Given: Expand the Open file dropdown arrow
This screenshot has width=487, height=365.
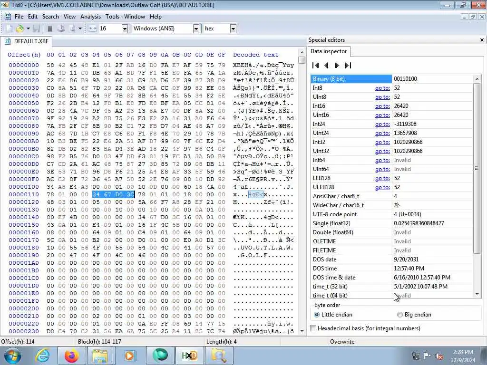Looking at the screenshot, I should pos(28,29).
